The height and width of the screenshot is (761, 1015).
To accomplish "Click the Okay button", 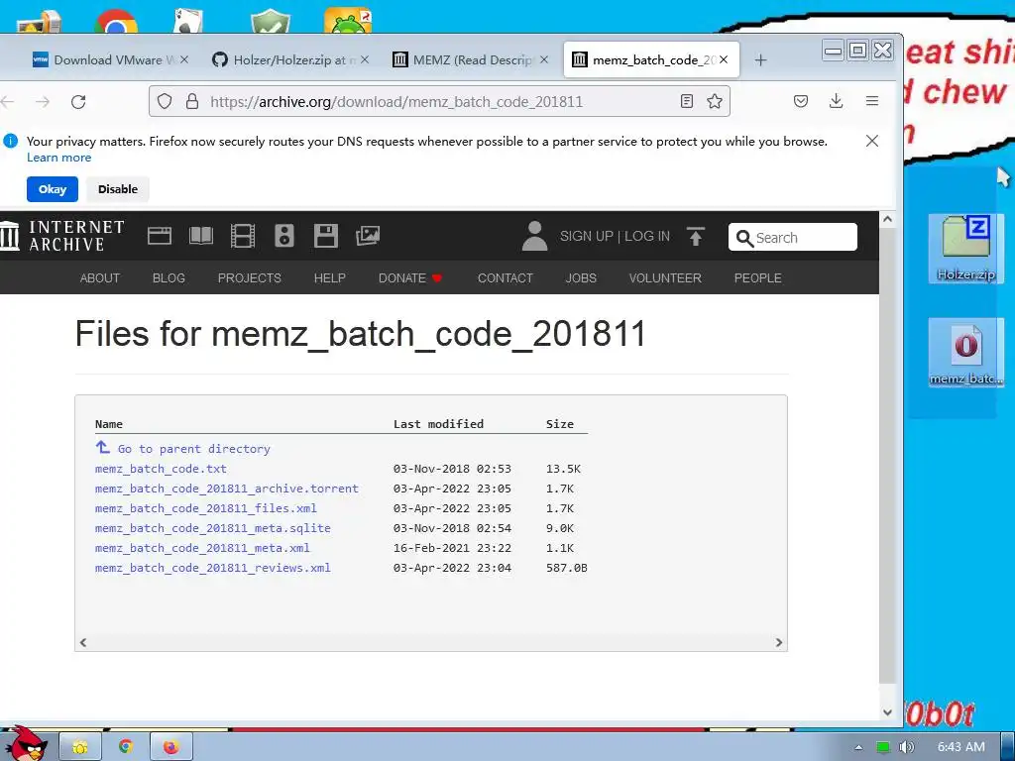I will [x=53, y=189].
